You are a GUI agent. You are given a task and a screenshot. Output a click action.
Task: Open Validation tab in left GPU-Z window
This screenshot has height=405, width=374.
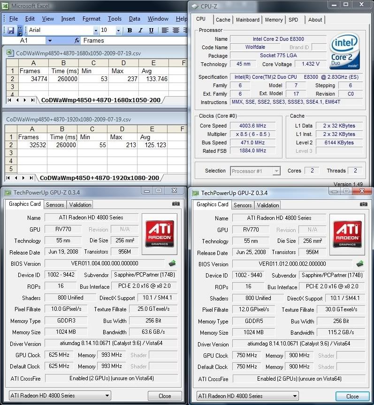click(x=80, y=204)
